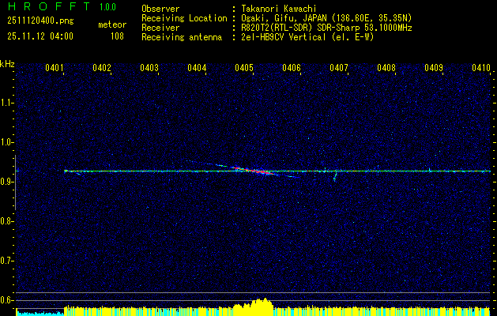Click the 0407 time marker

point(339,69)
